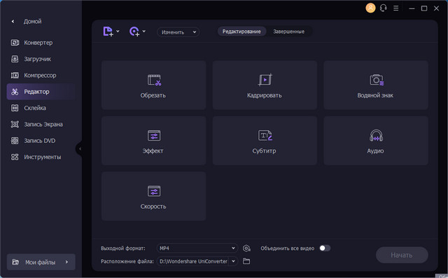The width and height of the screenshot is (448, 278).
Task: Open the Эффект sliders icon
Action: [x=154, y=135]
